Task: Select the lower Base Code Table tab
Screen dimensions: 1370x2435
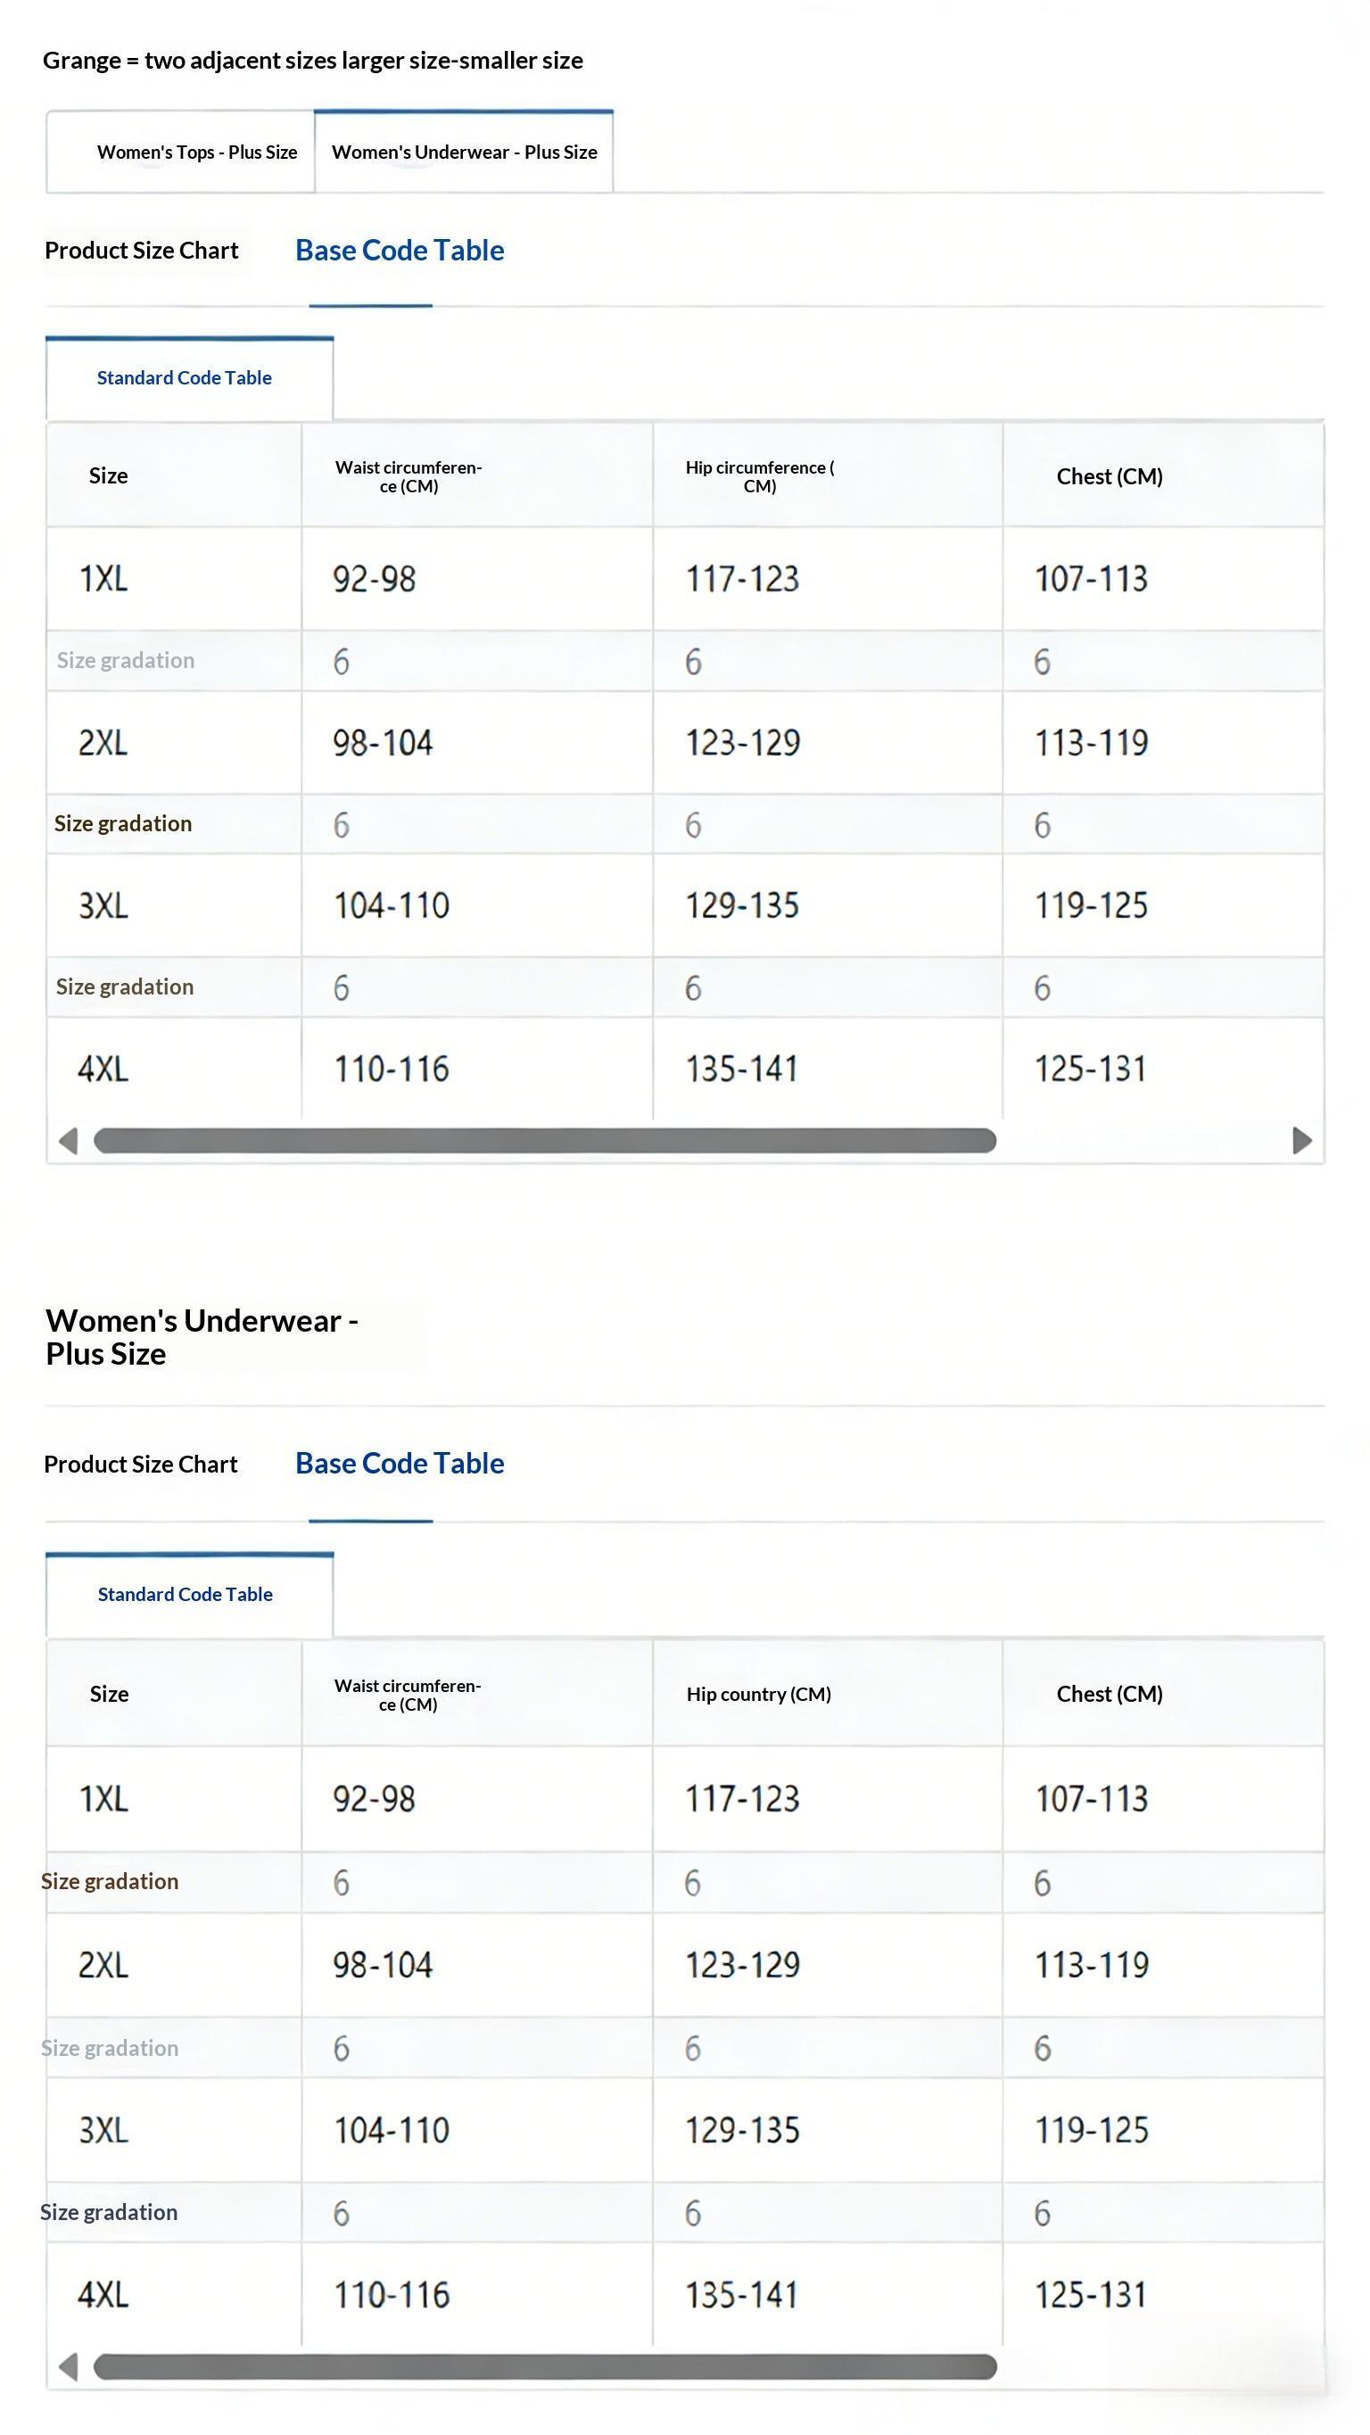Action: [x=399, y=1464]
